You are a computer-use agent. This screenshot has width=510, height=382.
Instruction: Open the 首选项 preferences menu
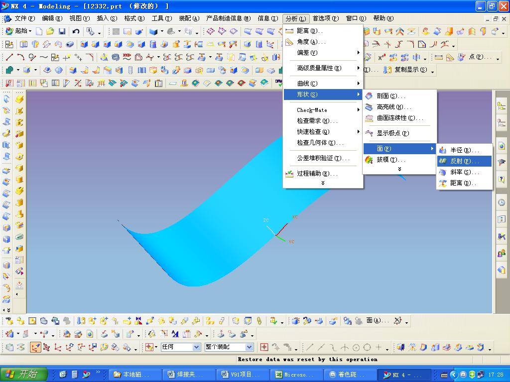coord(326,18)
